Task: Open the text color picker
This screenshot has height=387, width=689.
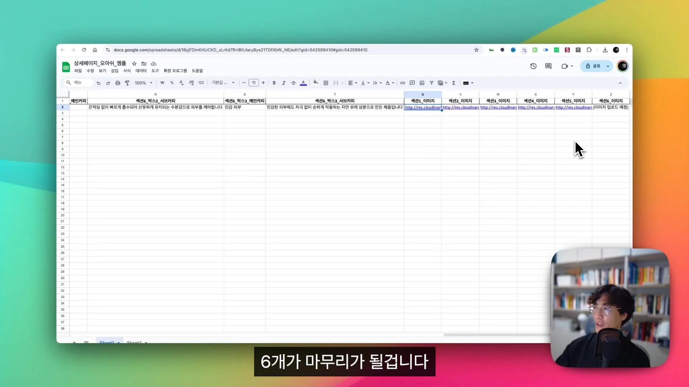Action: [303, 83]
